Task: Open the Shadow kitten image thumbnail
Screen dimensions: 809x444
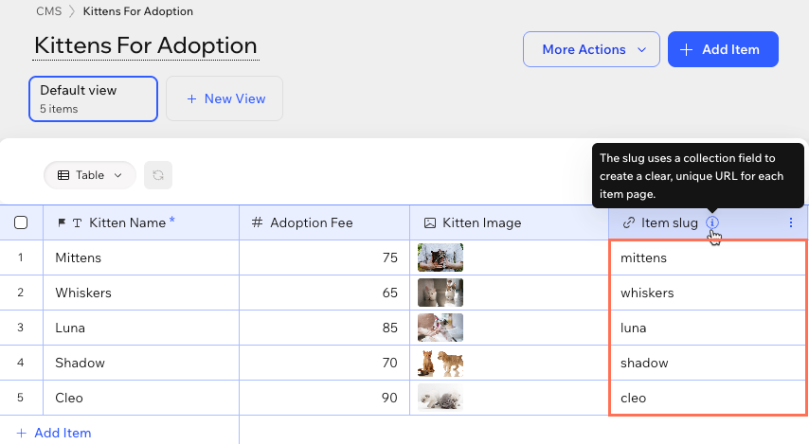Action: (x=440, y=363)
